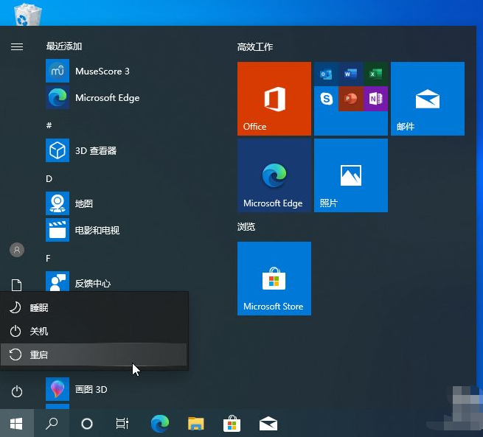Launch 电影和电视 app
Viewport: 483px width, 437px height.
point(97,231)
